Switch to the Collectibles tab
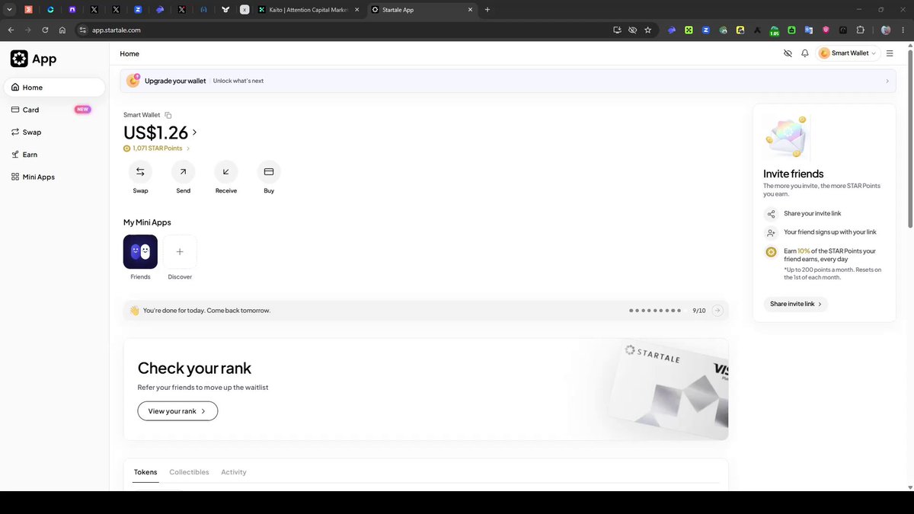 pyautogui.click(x=189, y=472)
